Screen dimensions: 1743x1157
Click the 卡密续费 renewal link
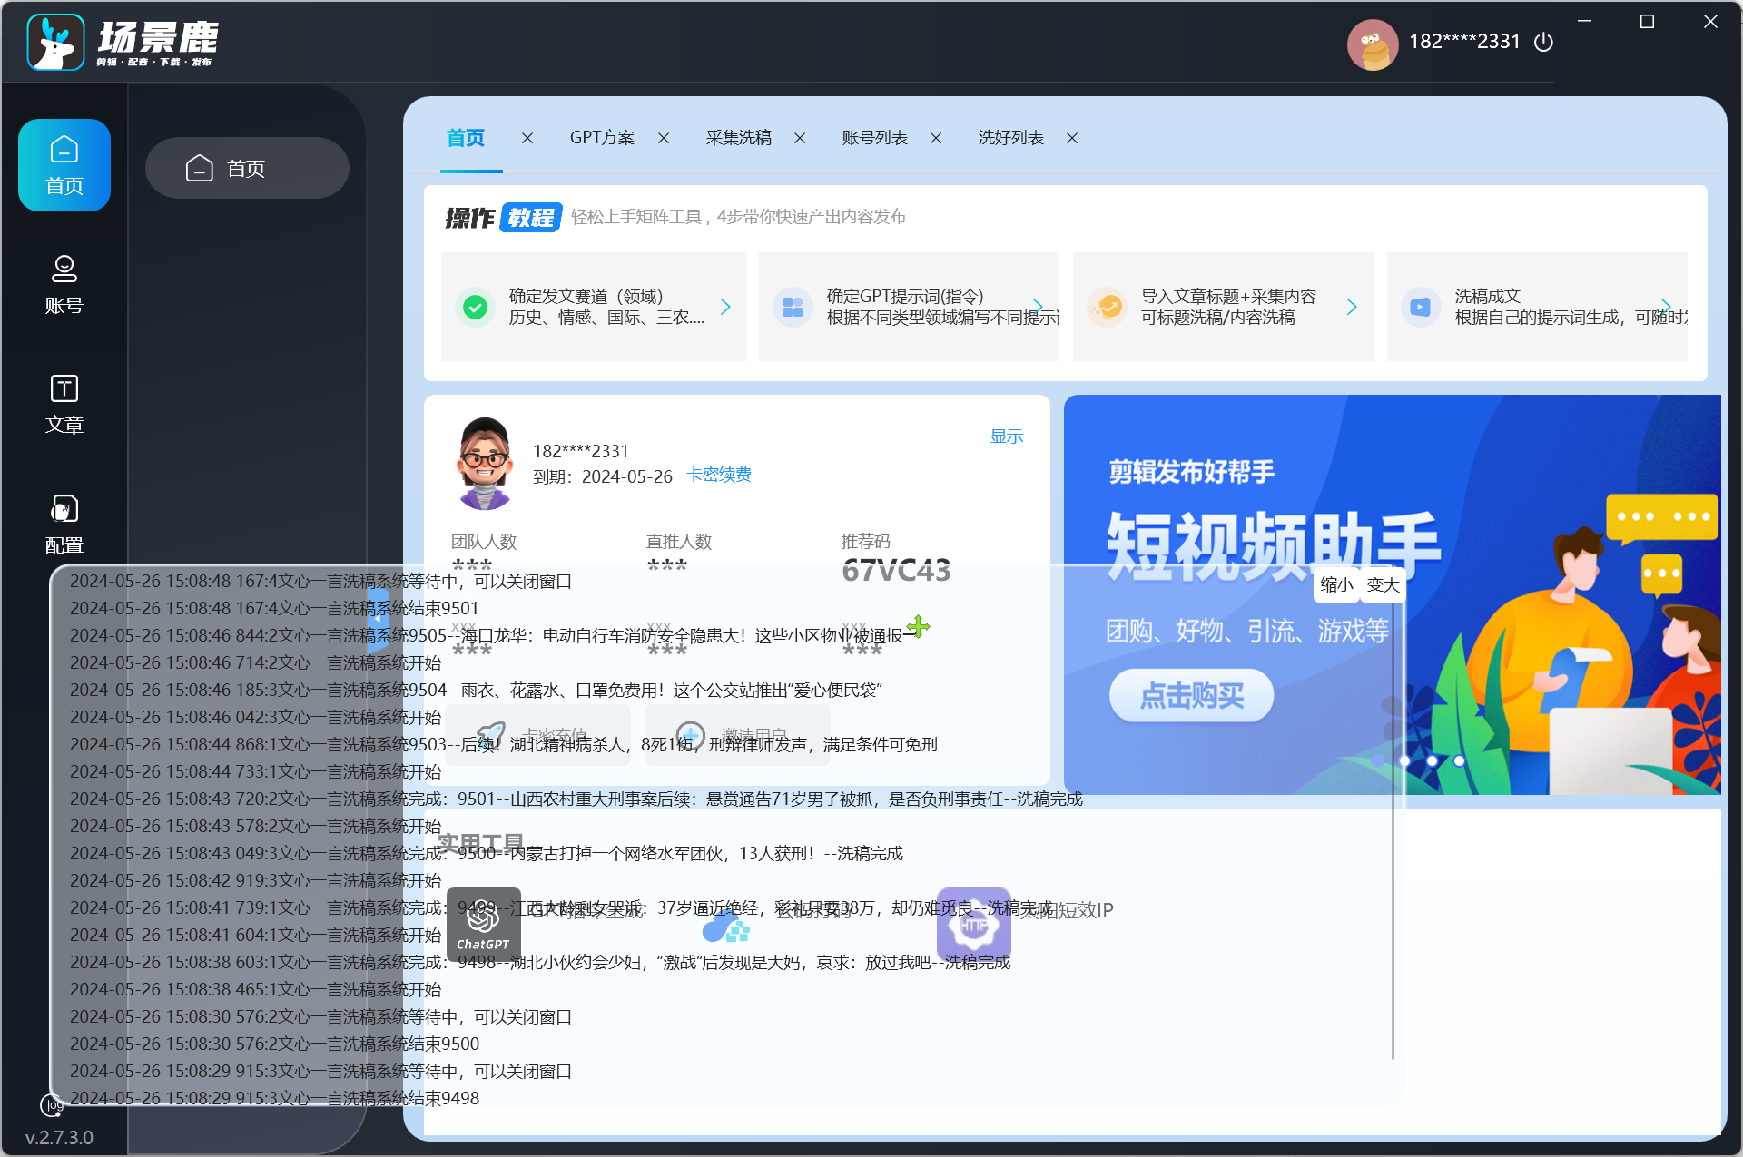(718, 475)
